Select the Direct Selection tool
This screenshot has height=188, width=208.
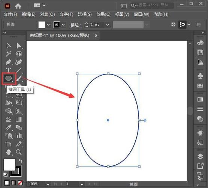point(19,45)
